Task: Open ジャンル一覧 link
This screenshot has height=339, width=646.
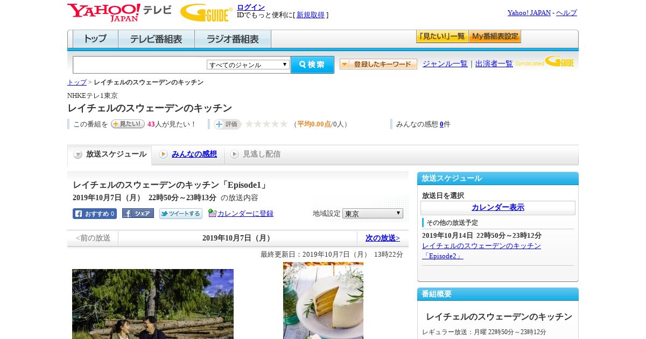Action: pos(445,63)
